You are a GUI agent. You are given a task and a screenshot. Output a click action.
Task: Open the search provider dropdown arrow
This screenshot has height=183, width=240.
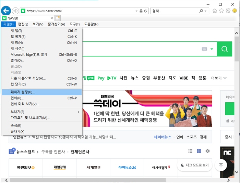[x=206, y=11]
